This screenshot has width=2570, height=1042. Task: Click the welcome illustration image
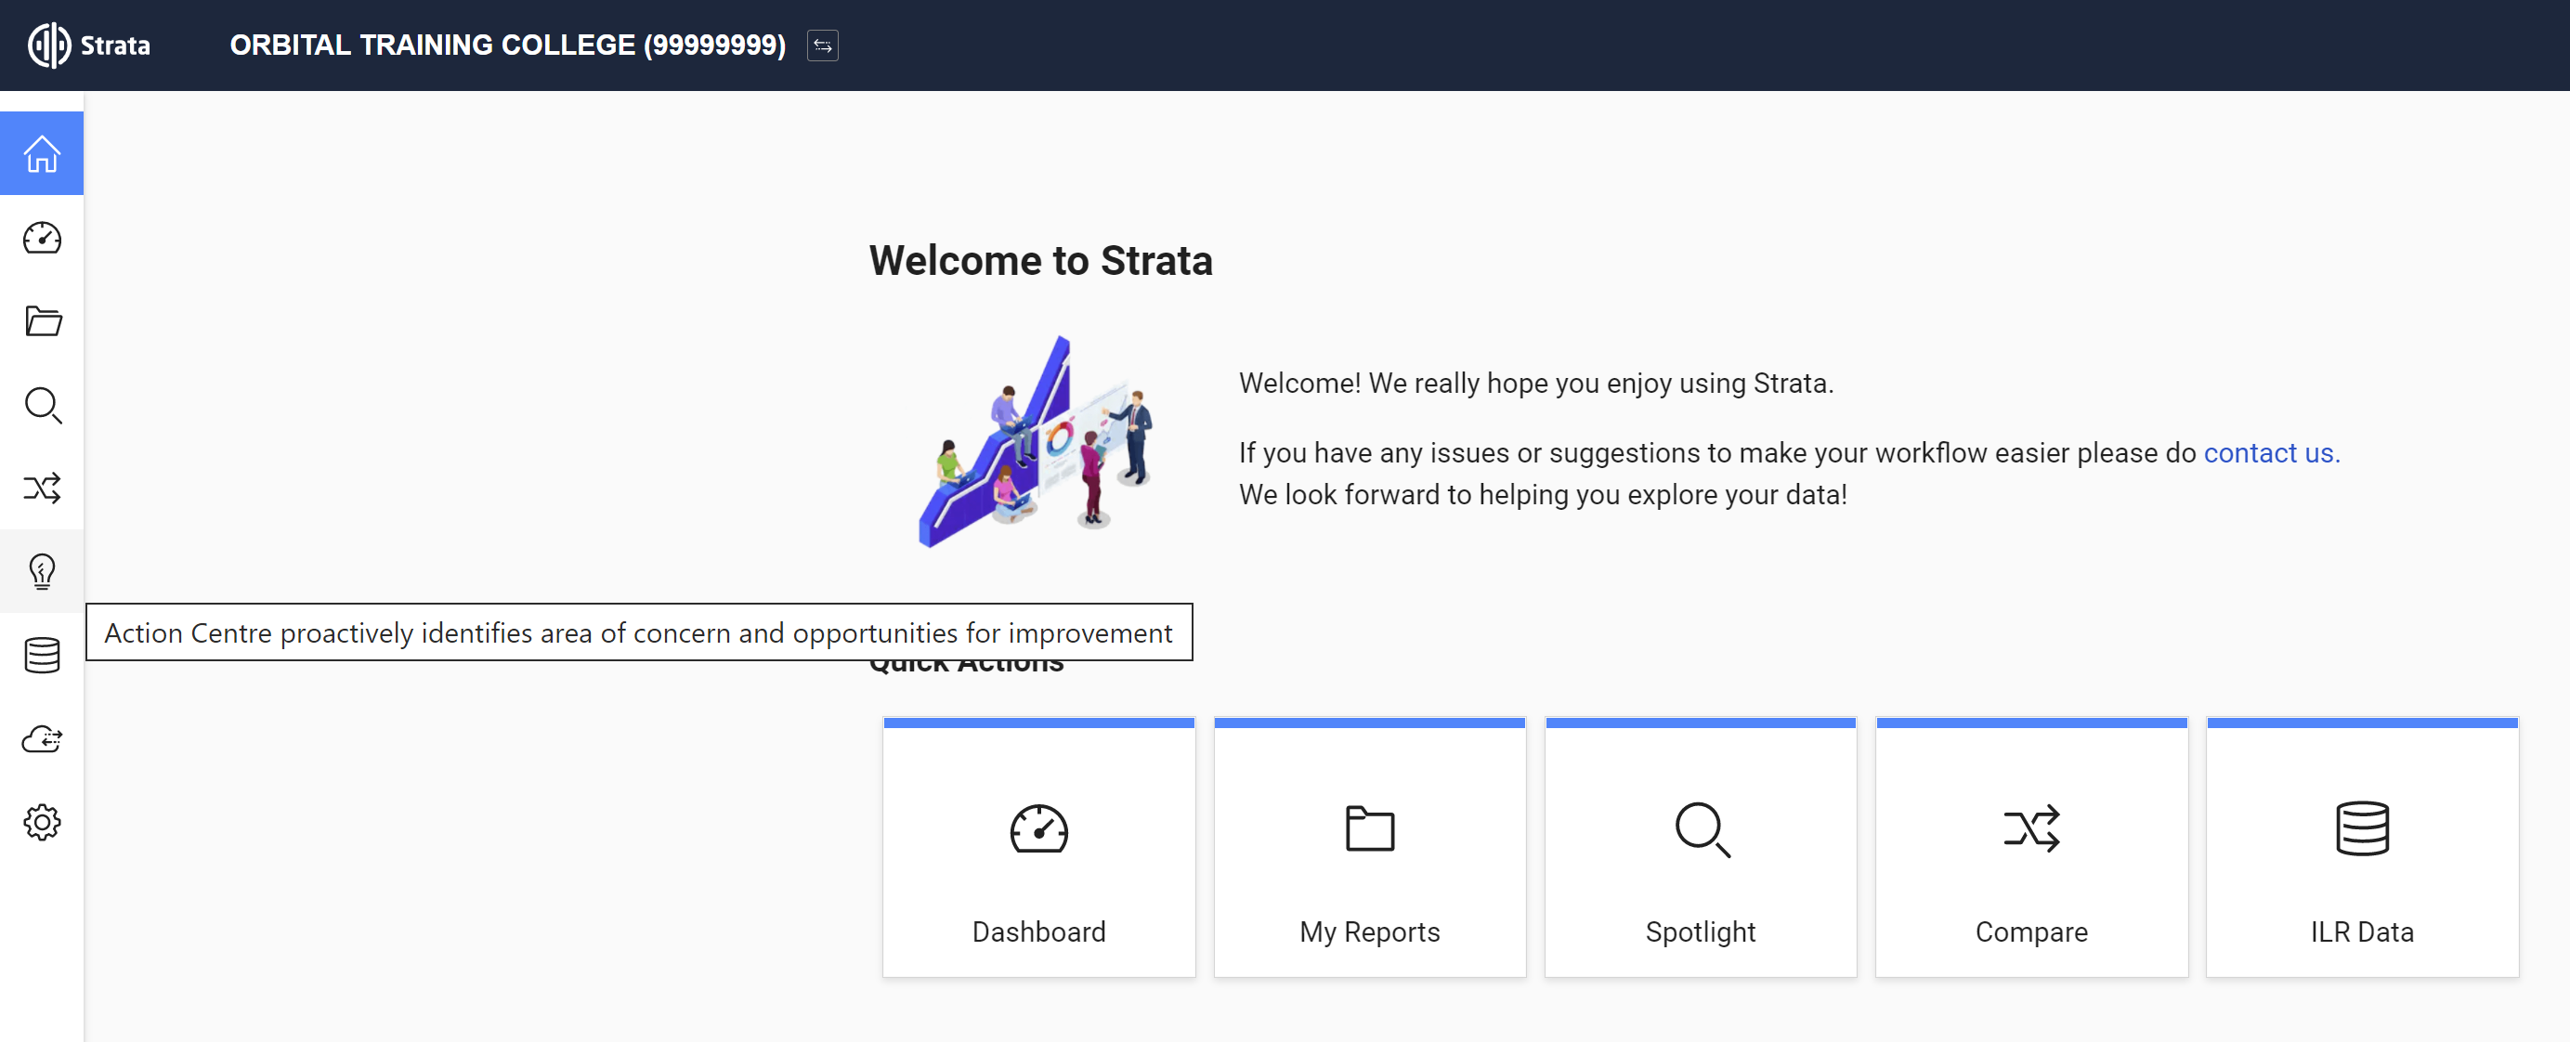[1037, 442]
